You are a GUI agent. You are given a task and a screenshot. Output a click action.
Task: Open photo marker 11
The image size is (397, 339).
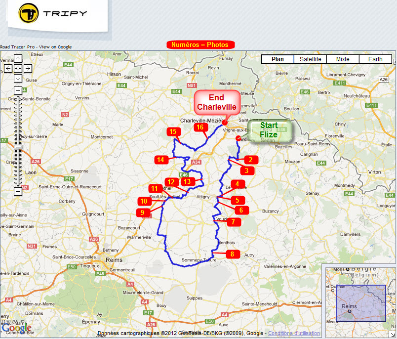pyautogui.click(x=155, y=188)
